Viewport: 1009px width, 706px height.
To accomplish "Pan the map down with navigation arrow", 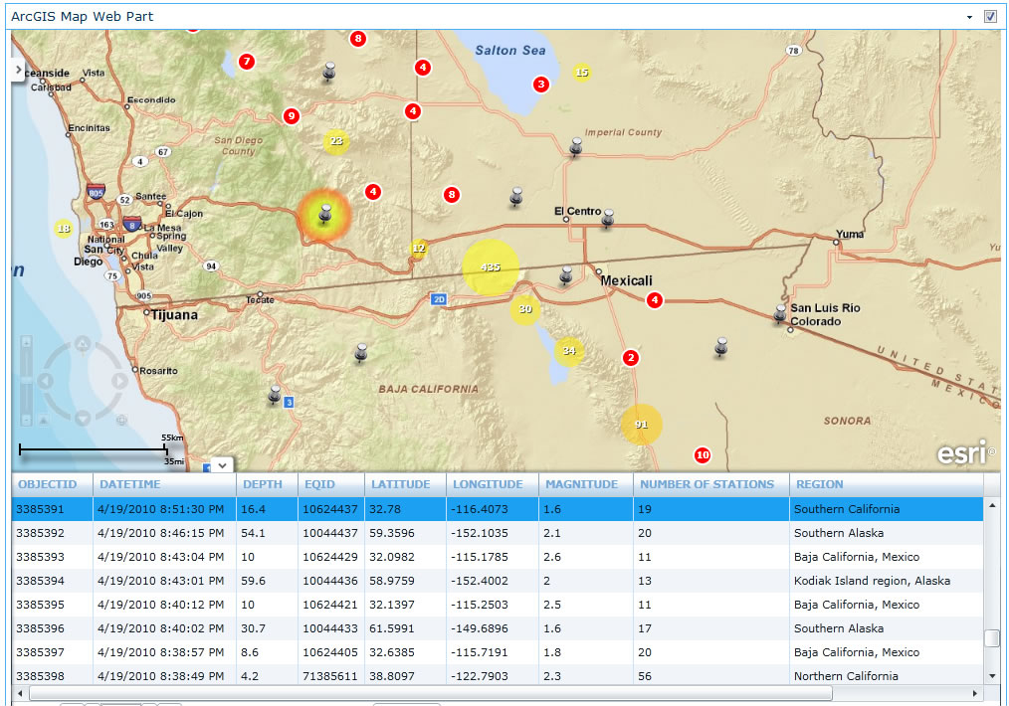I will point(83,420).
